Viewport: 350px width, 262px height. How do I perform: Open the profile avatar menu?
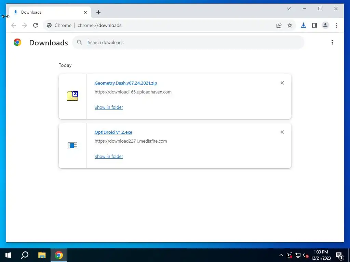325,25
